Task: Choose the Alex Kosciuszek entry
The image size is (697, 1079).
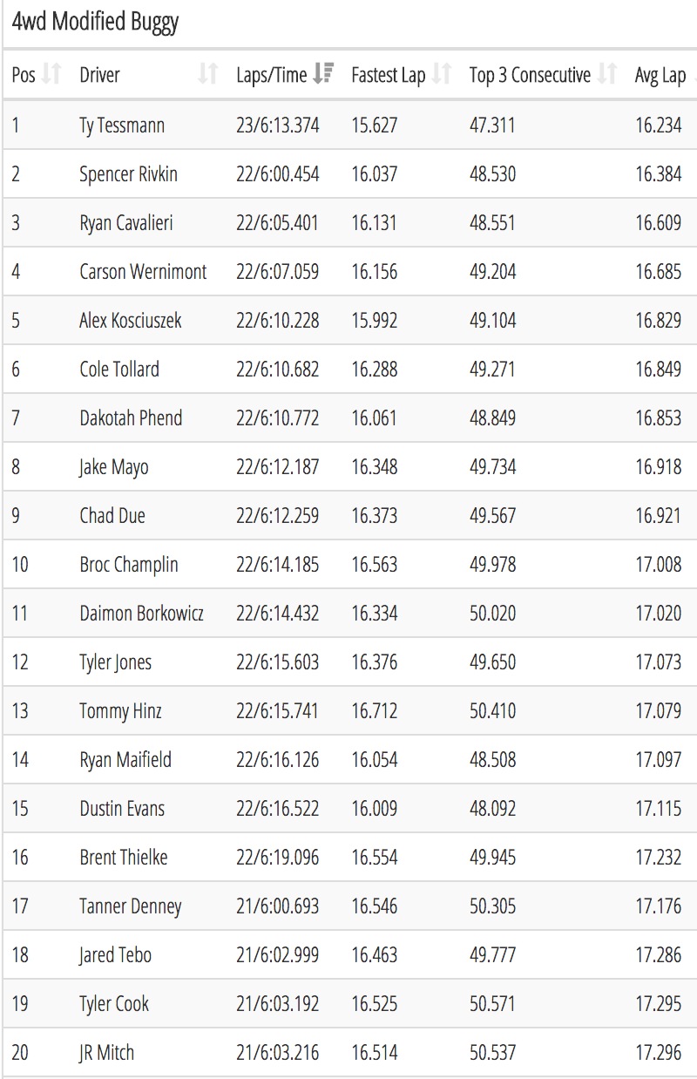Action: click(x=131, y=321)
